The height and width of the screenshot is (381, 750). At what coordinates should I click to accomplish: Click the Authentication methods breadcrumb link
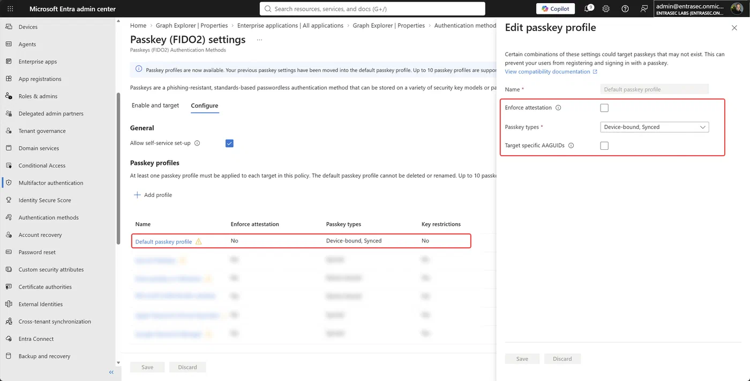466,26
